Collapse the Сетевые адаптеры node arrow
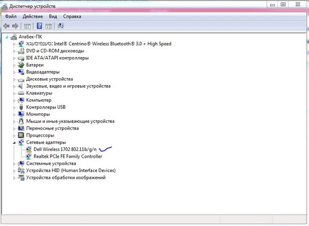This screenshot has width=309, height=226. point(14,143)
